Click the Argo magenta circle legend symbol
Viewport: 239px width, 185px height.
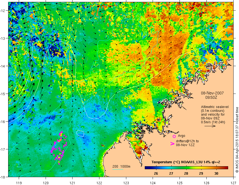[174, 136]
